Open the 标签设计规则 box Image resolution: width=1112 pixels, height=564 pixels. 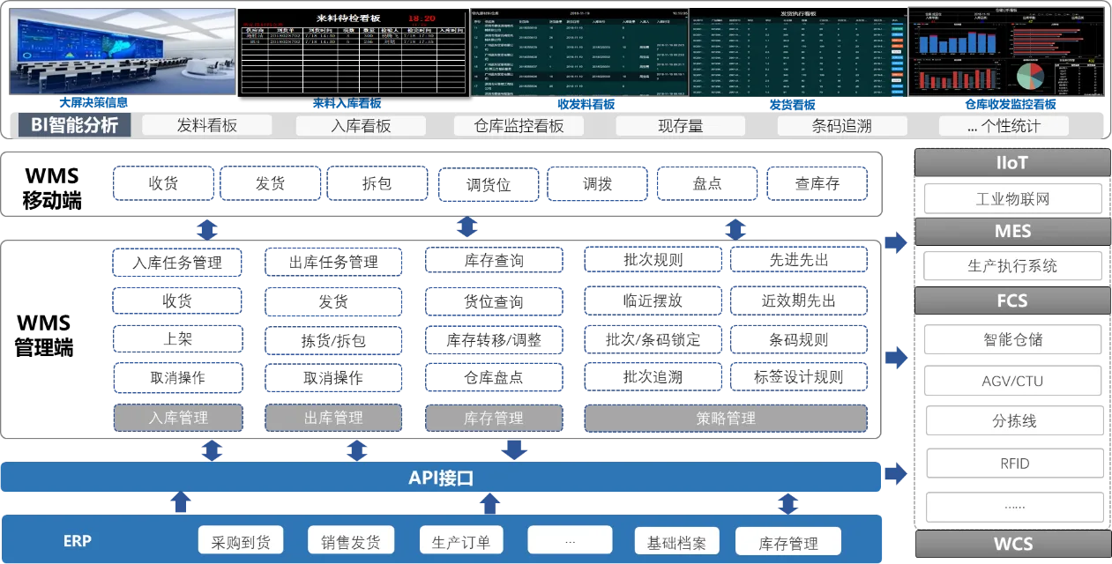pyautogui.click(x=799, y=377)
